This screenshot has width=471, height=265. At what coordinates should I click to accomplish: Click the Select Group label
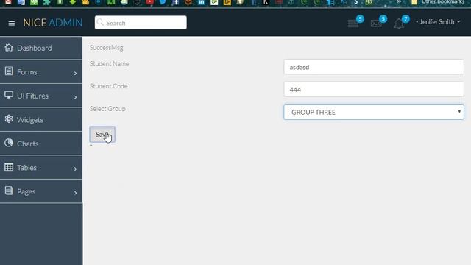tap(107, 108)
